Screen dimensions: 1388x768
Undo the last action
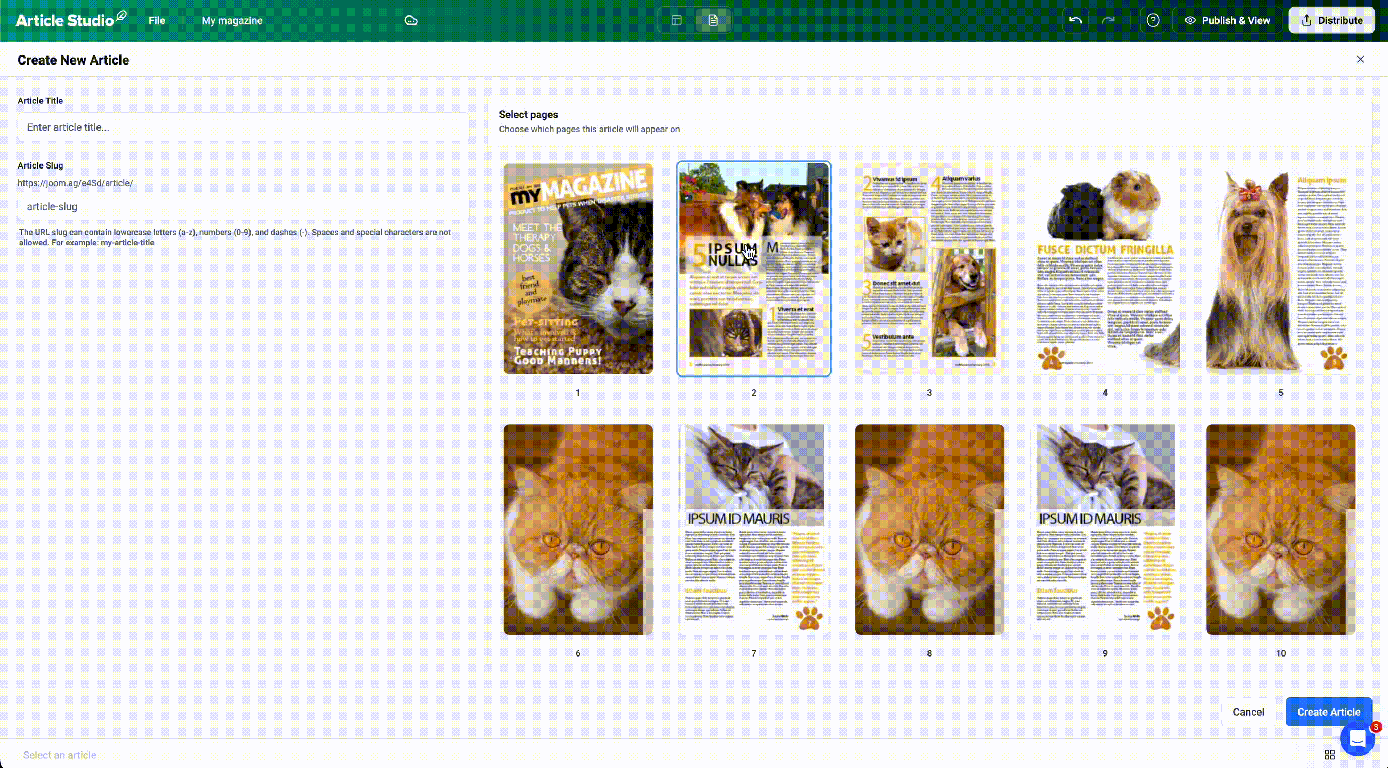(x=1075, y=20)
